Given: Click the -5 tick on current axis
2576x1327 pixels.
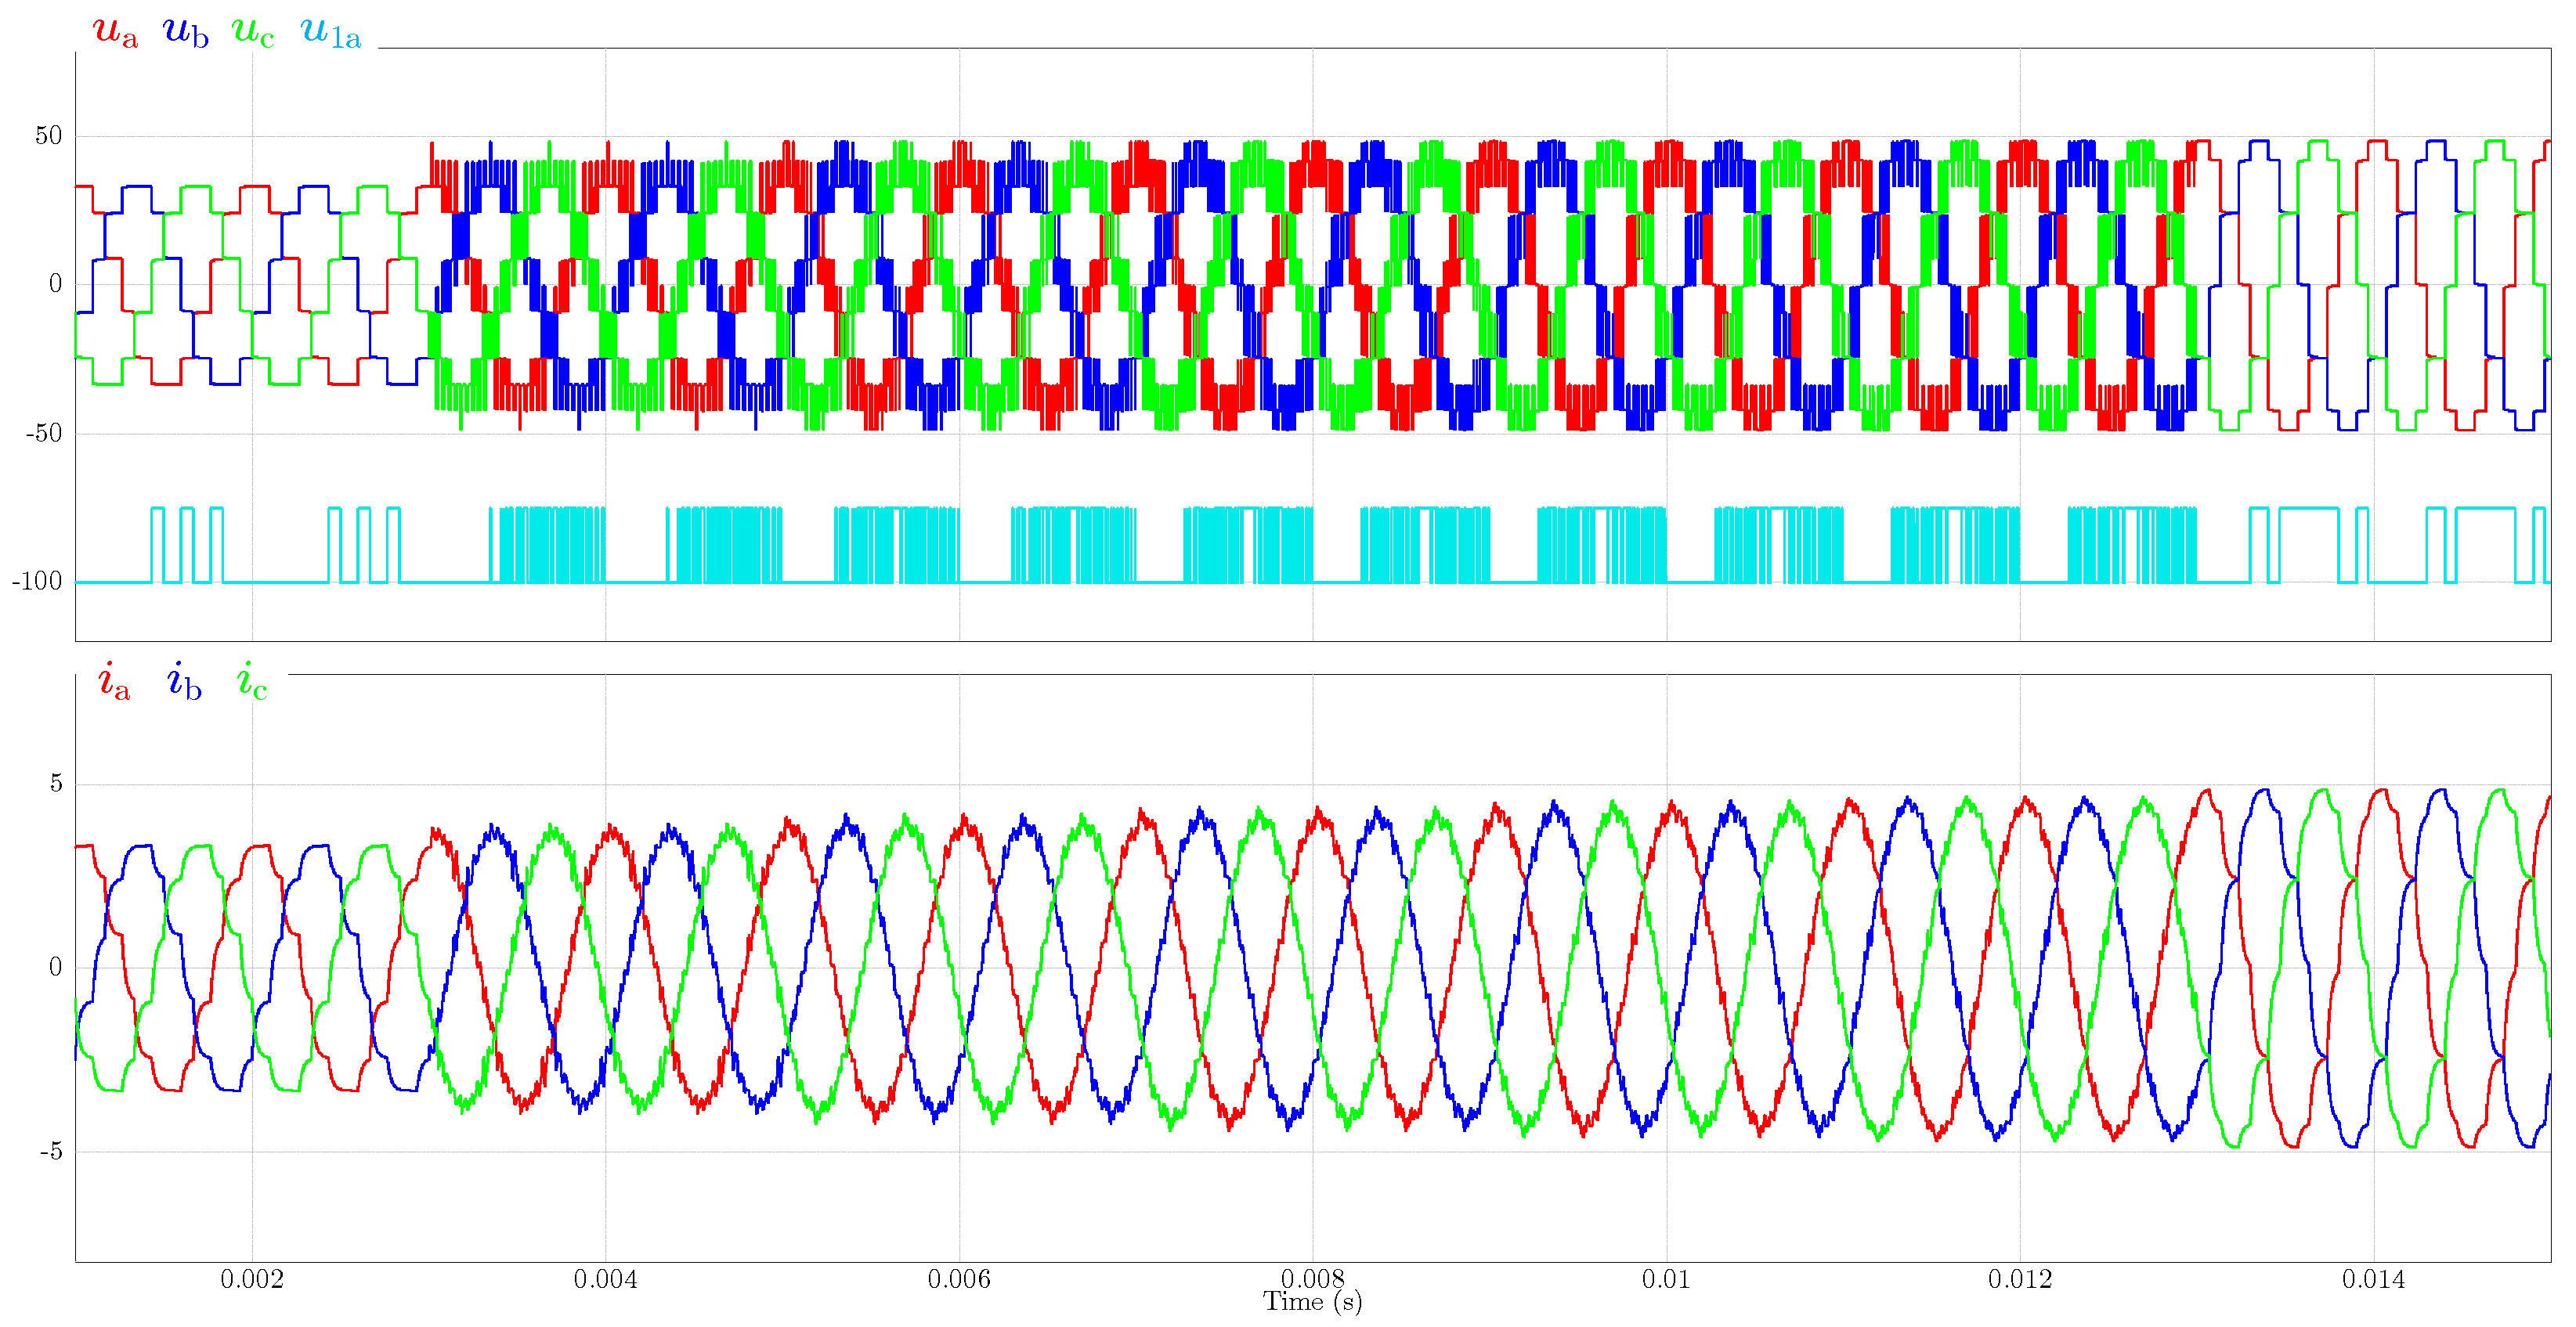Looking at the screenshot, I should pyautogui.click(x=51, y=1151).
